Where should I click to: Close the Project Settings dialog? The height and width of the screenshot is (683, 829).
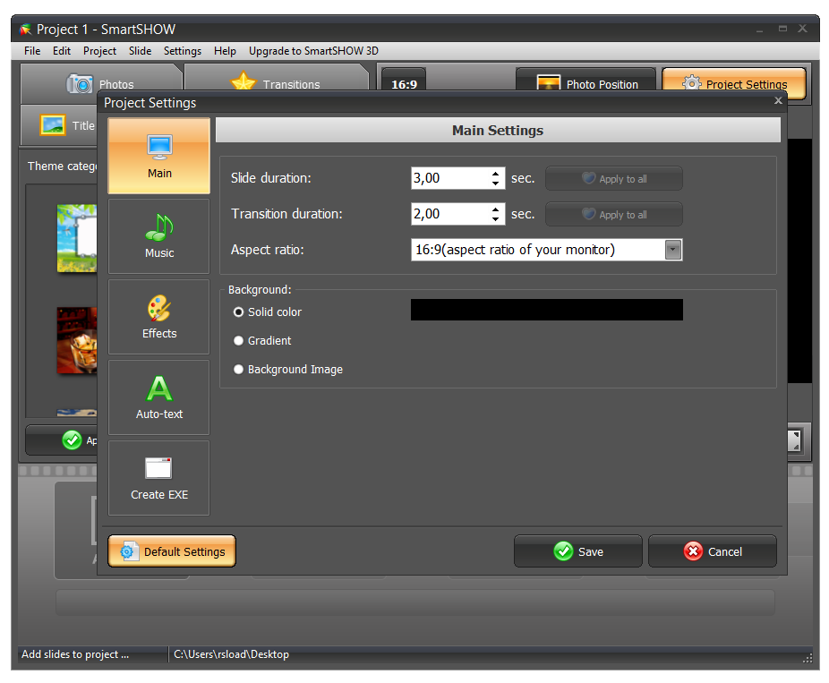tap(778, 100)
